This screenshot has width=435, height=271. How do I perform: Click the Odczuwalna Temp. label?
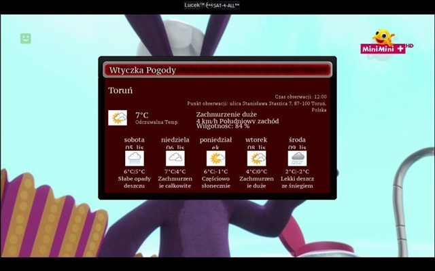pos(157,122)
